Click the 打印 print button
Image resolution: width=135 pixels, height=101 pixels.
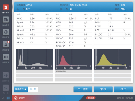pos(124,89)
